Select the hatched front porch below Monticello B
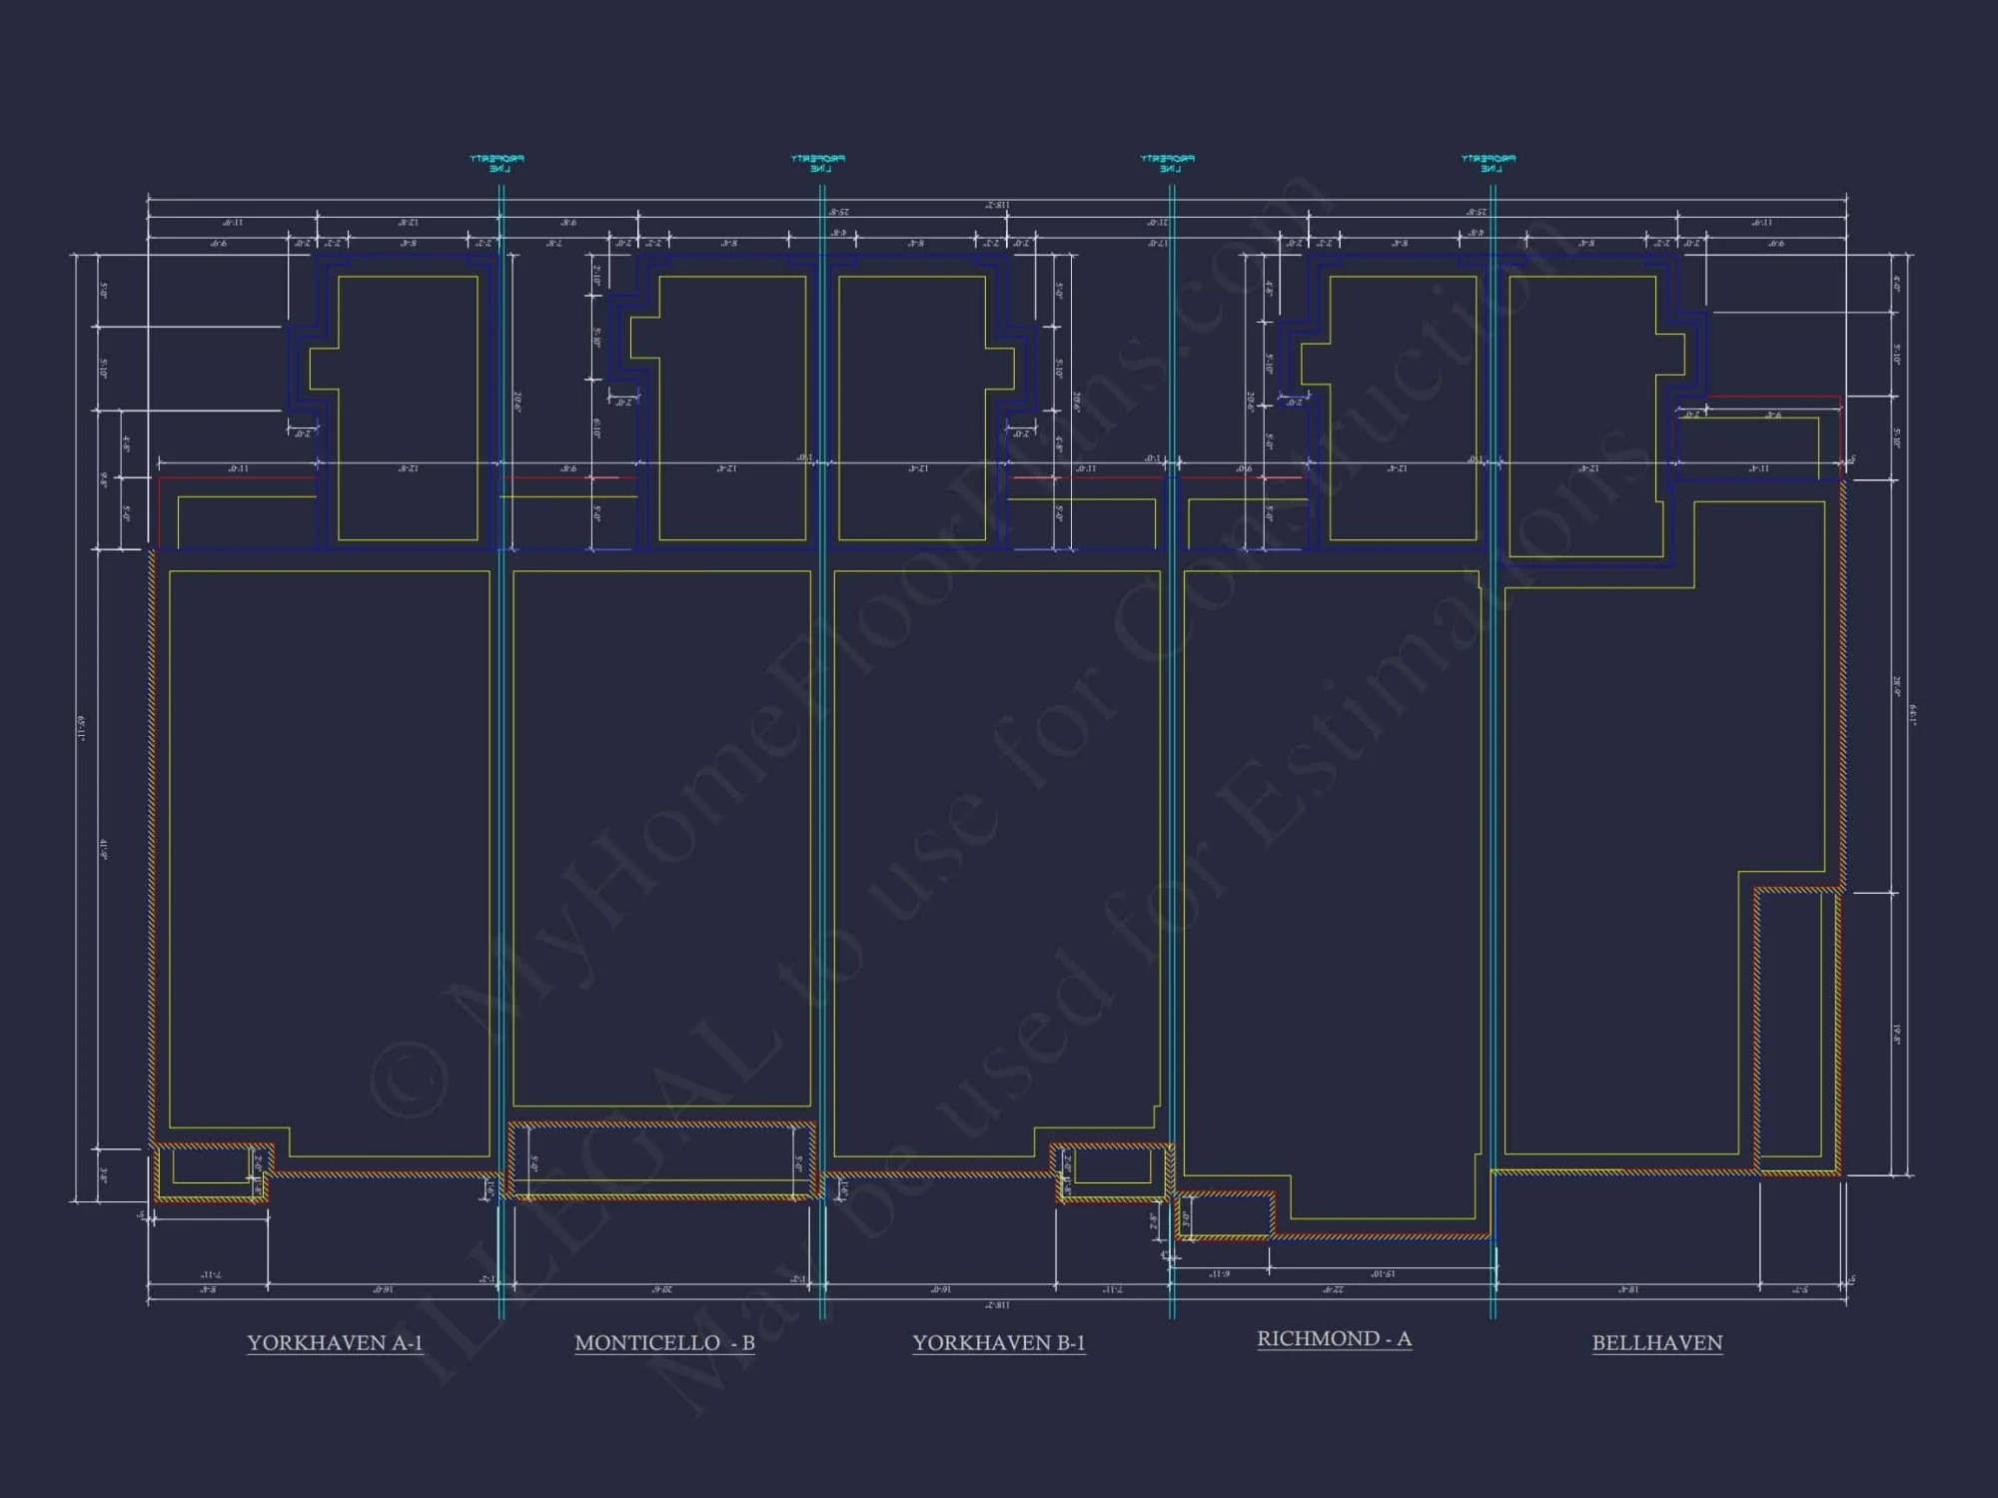Screen dimensions: 1998x1498 [661, 1160]
